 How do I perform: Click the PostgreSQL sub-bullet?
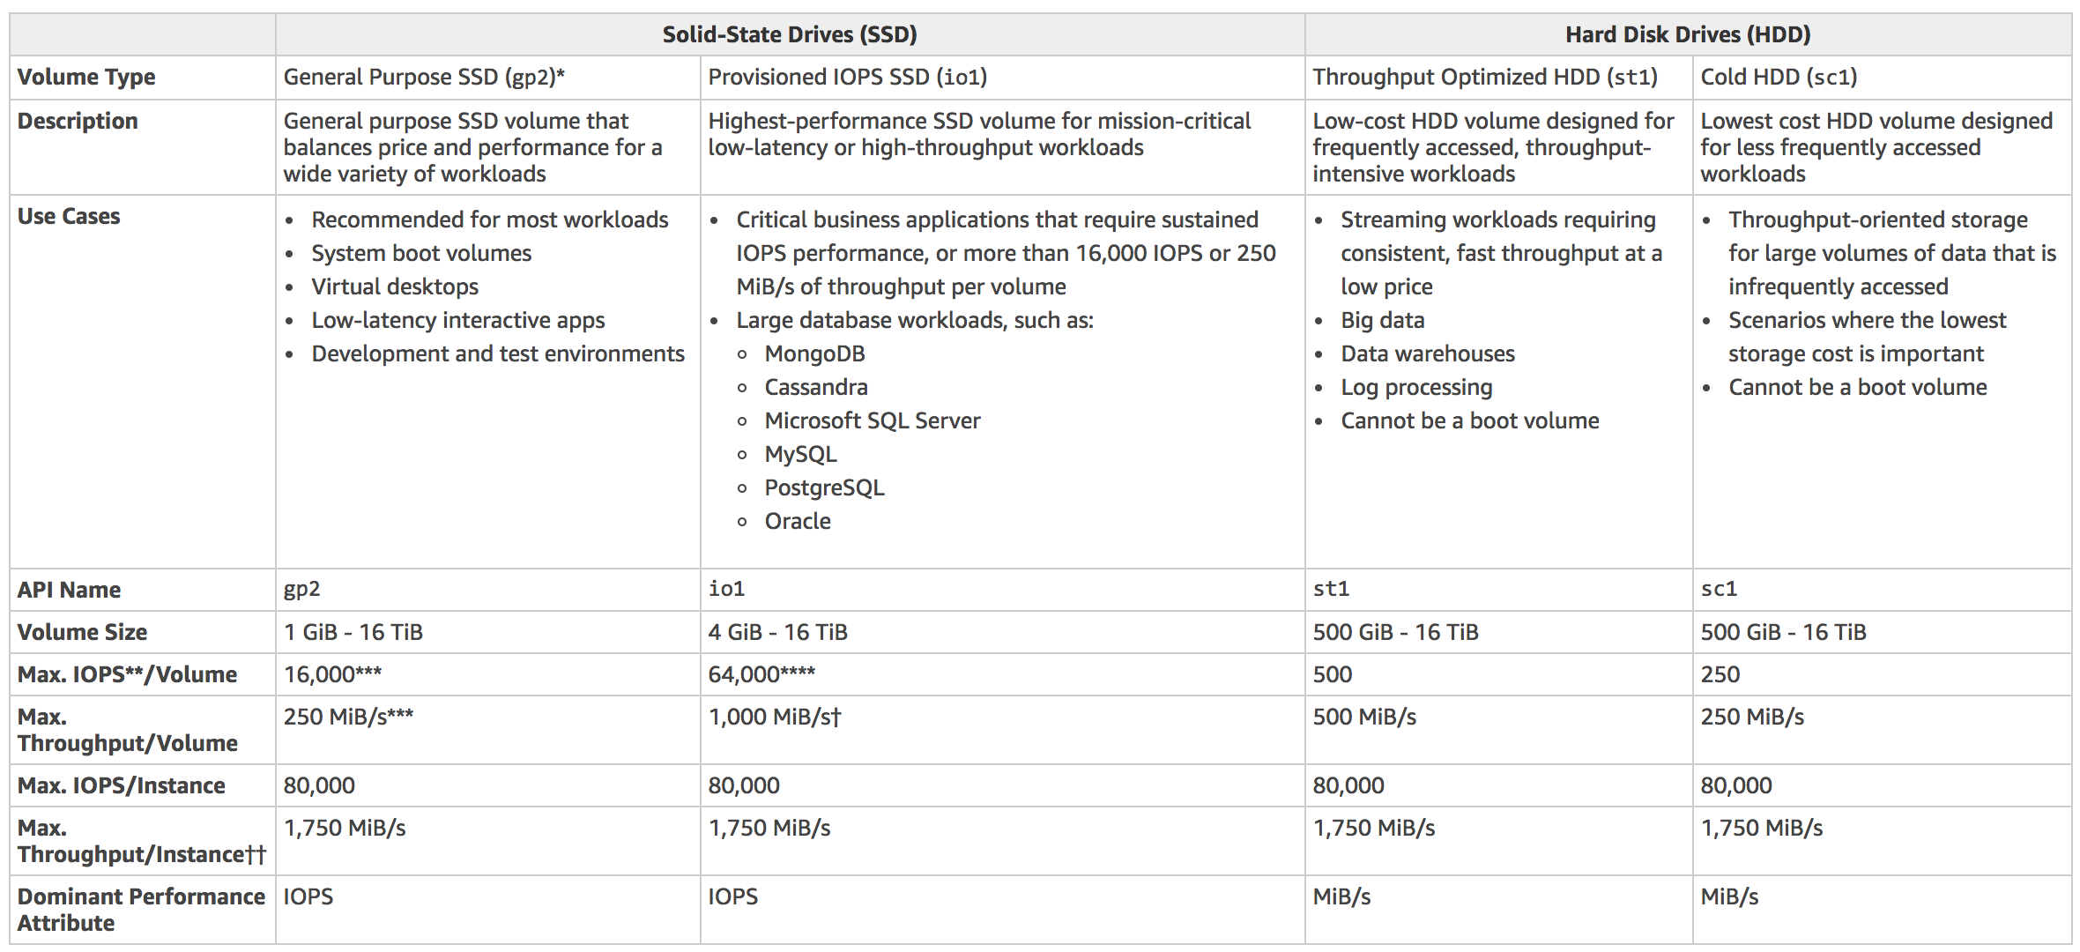[x=824, y=487]
